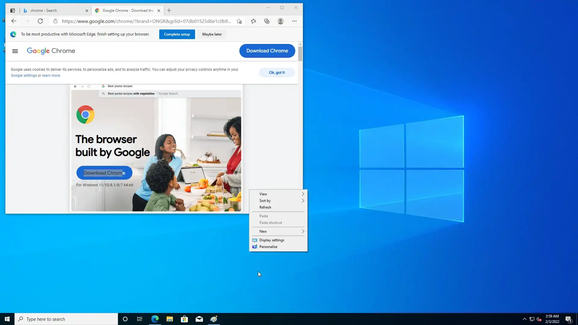The height and width of the screenshot is (325, 578).
Task: Choose Personalize in the context menu
Action: click(x=268, y=247)
